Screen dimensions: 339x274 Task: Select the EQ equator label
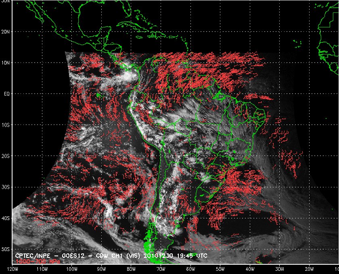6,94
